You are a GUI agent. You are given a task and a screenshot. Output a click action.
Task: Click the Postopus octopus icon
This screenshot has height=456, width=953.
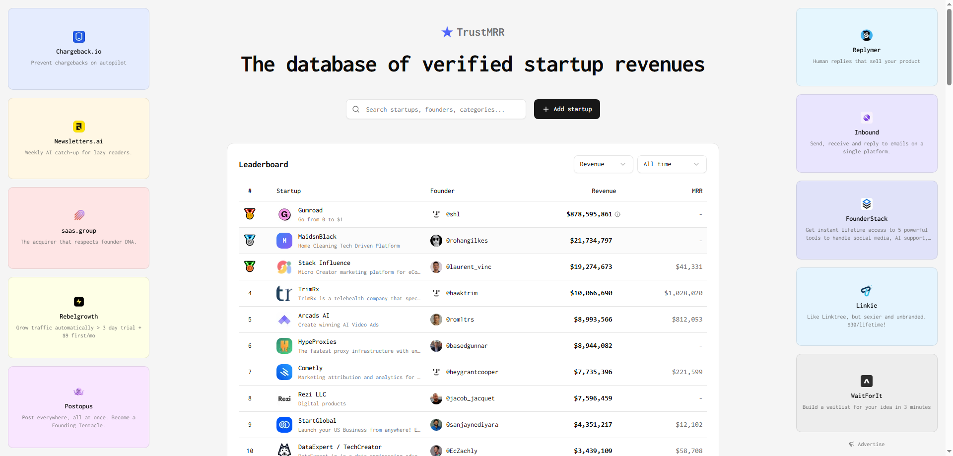click(78, 391)
